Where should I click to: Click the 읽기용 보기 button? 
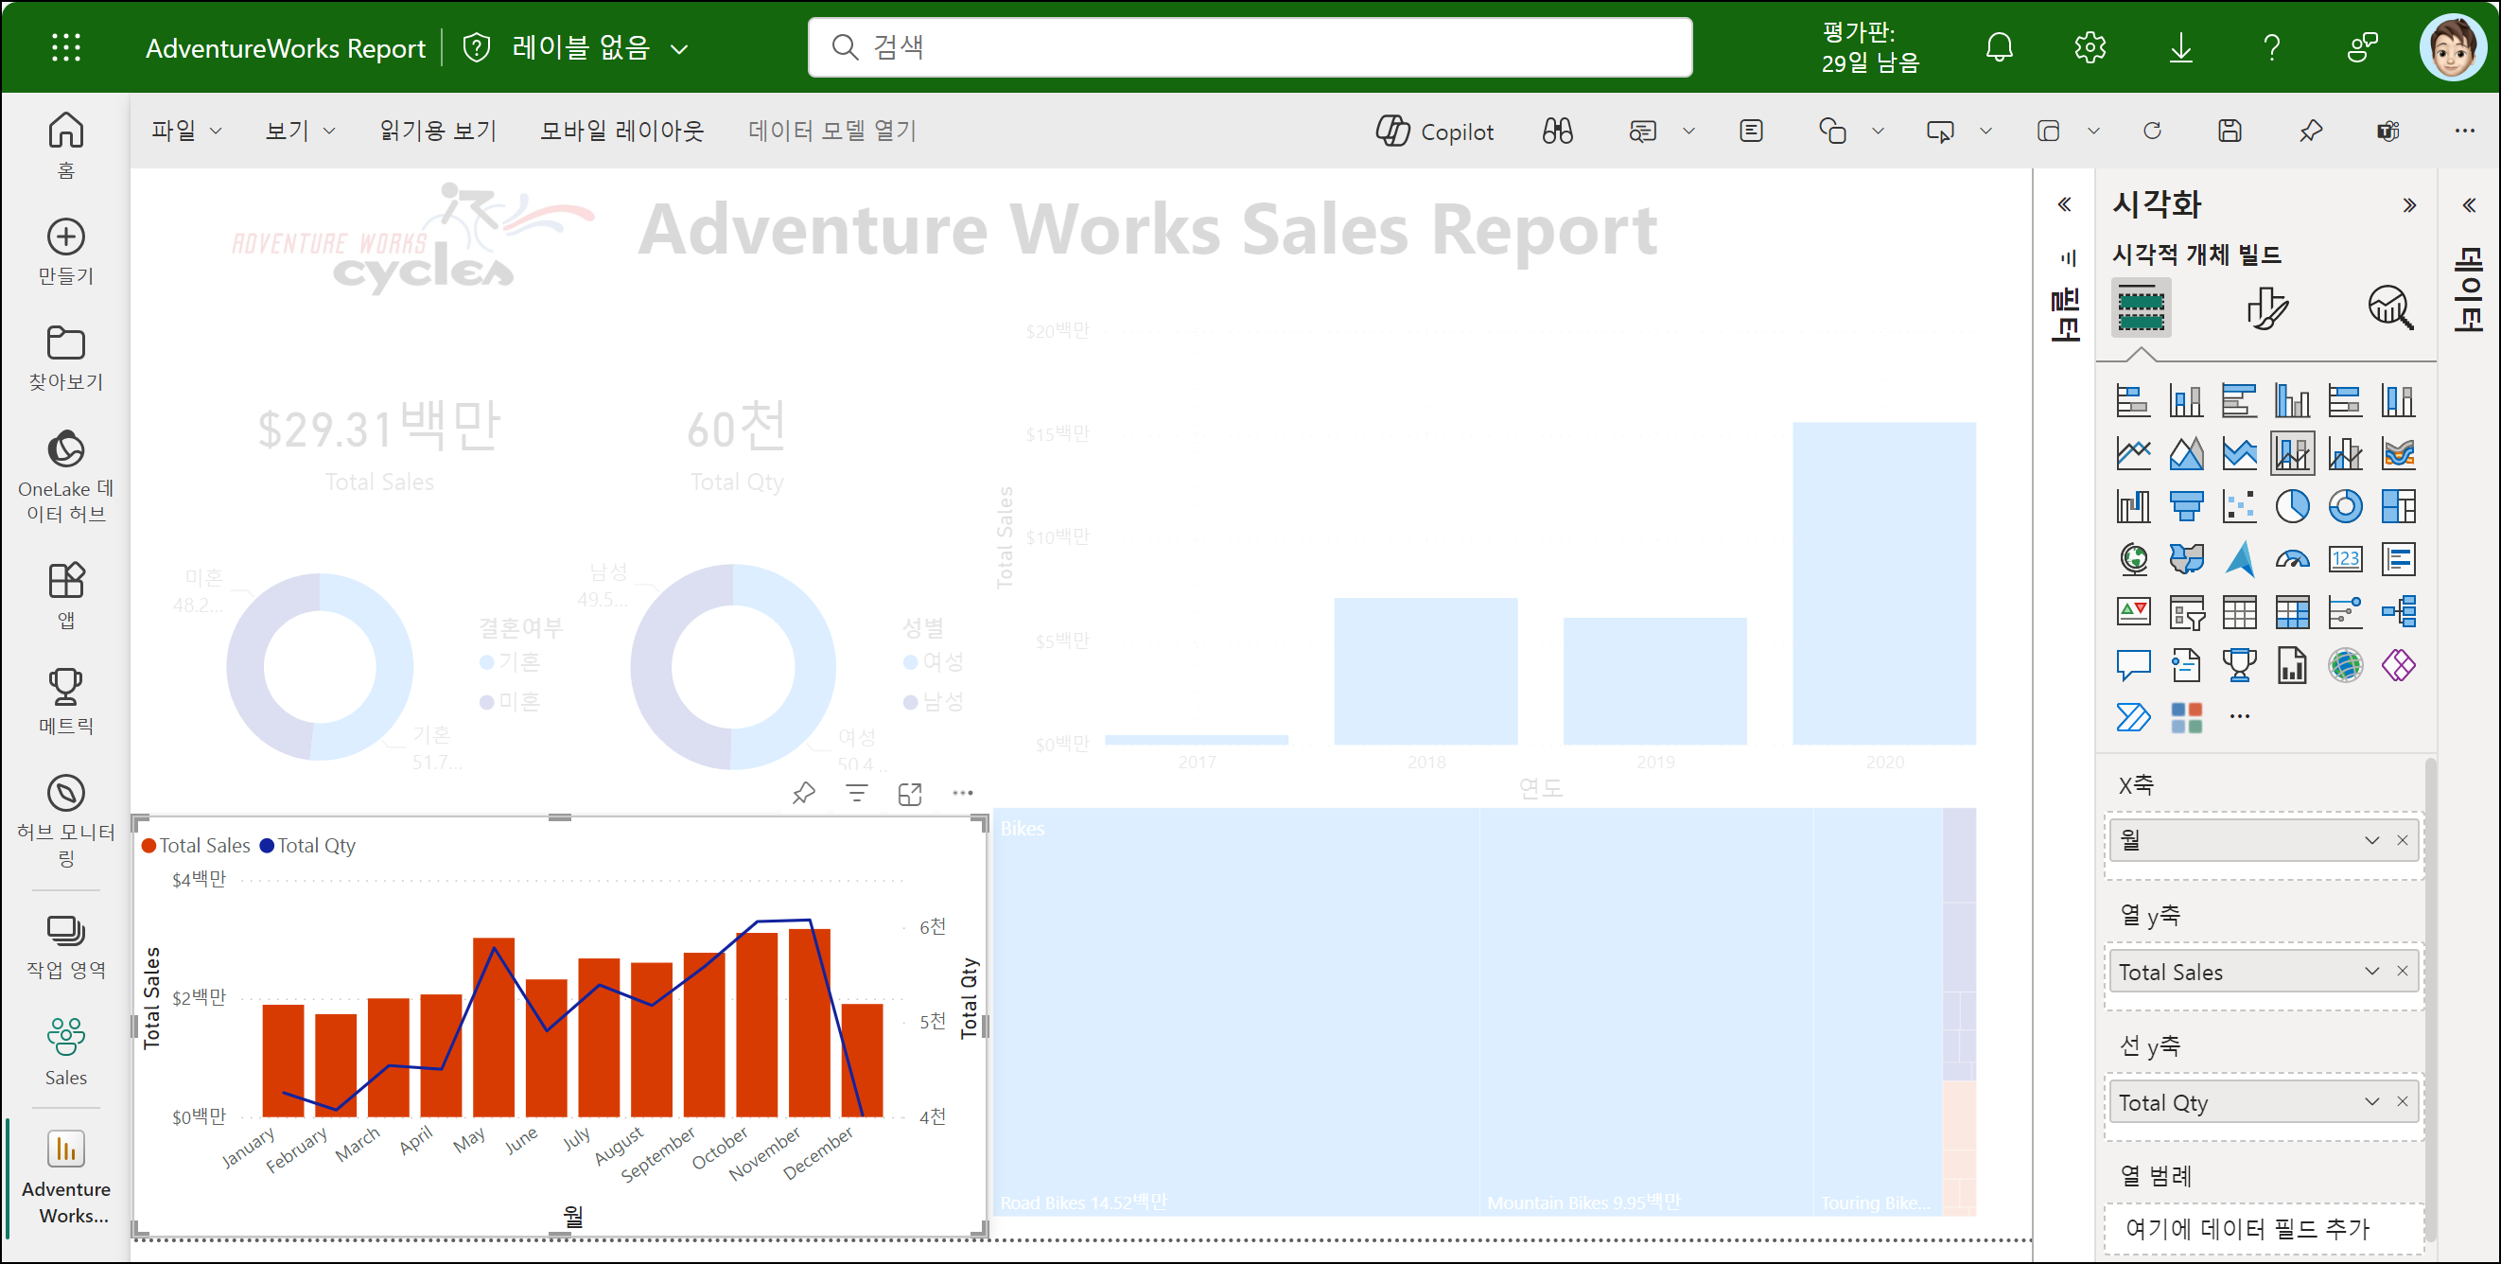tap(438, 132)
